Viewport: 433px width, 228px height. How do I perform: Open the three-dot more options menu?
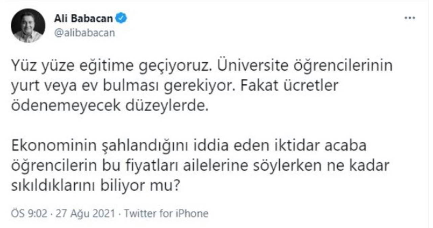point(410,18)
